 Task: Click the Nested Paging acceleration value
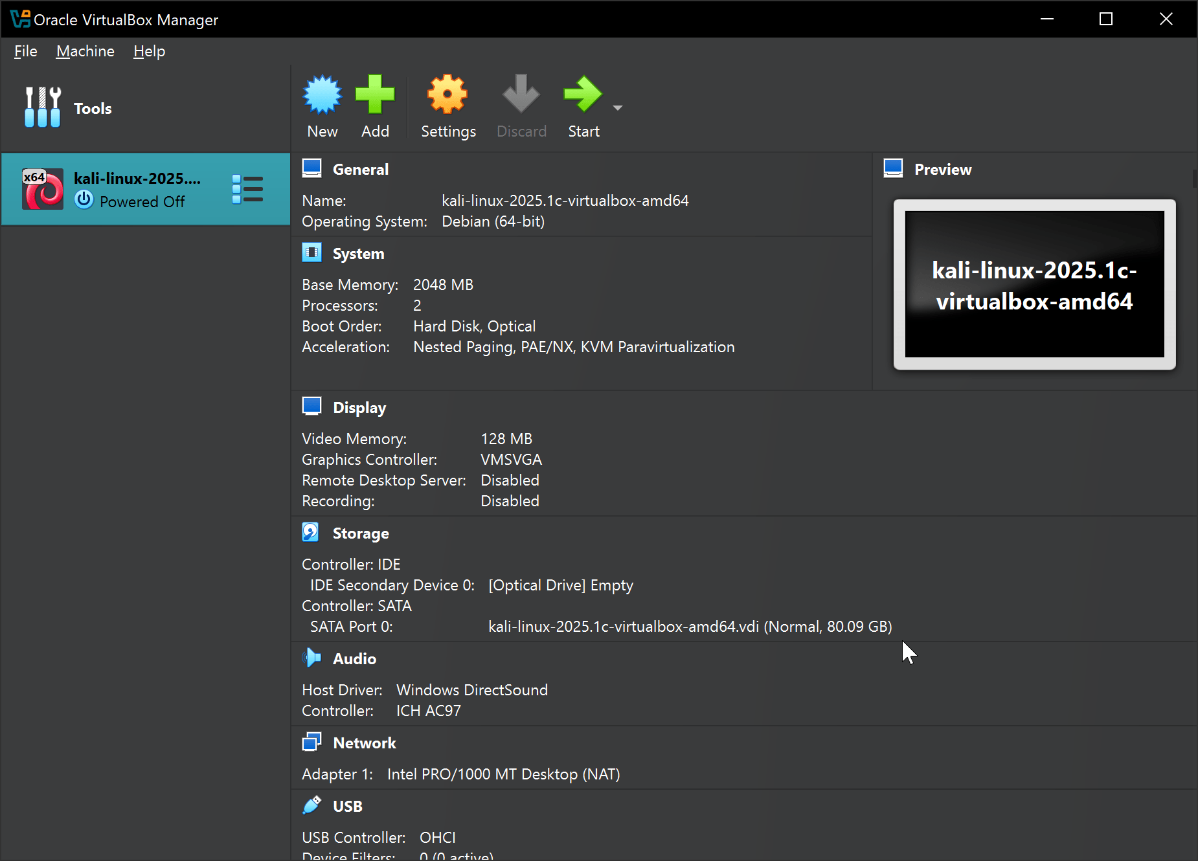click(x=574, y=347)
